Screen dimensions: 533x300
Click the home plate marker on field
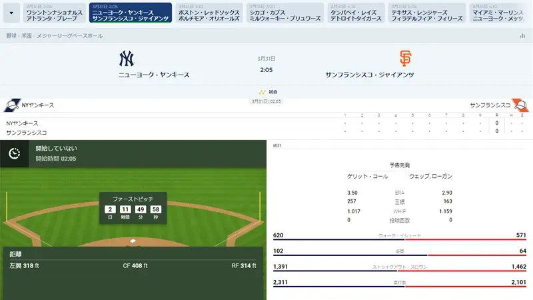point(133,241)
